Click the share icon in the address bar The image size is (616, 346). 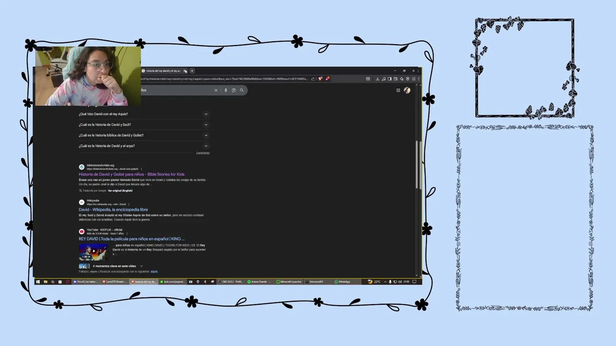coord(313,79)
